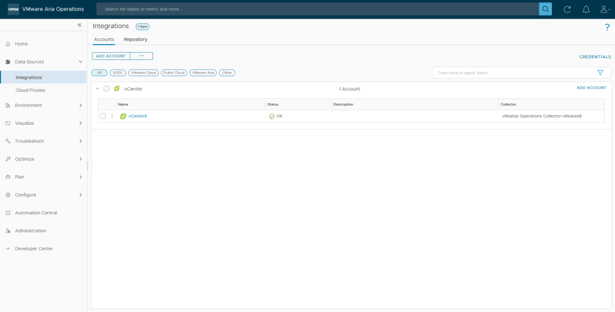The width and height of the screenshot is (615, 312).
Task: Click the Configure gear icon
Action: 8,195
